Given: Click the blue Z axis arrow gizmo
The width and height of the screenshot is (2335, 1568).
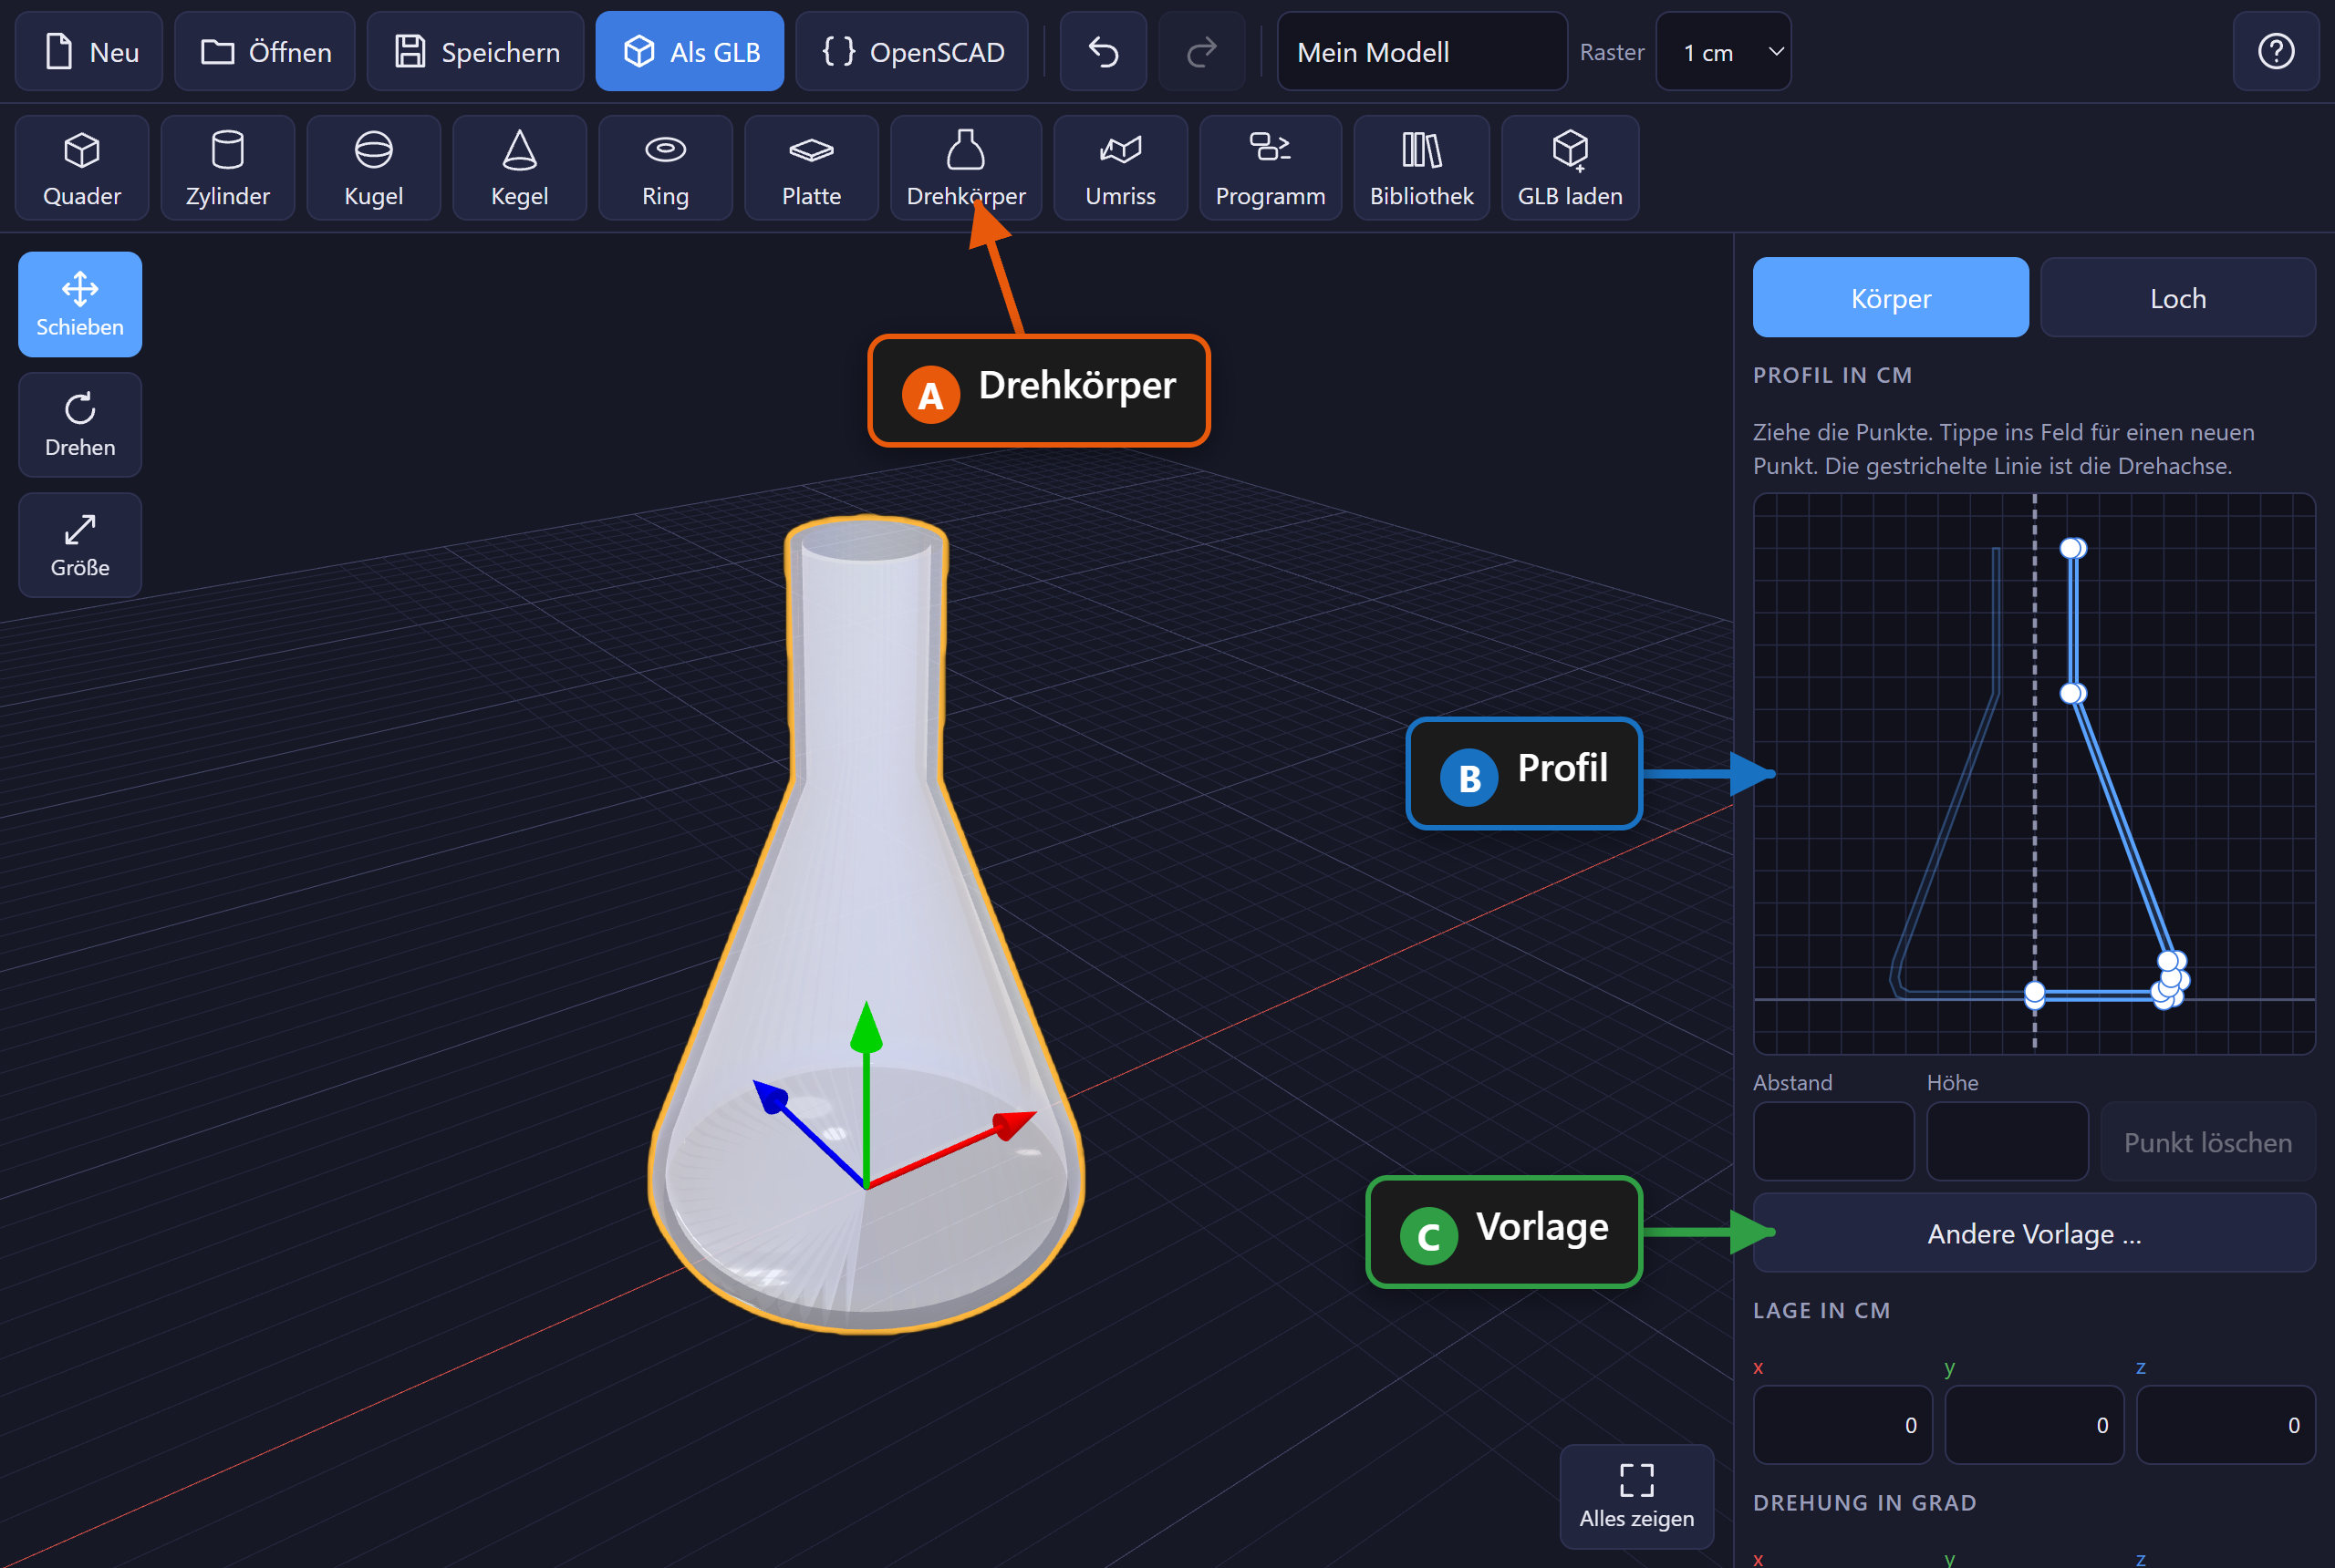Looking at the screenshot, I should pos(772,1096).
